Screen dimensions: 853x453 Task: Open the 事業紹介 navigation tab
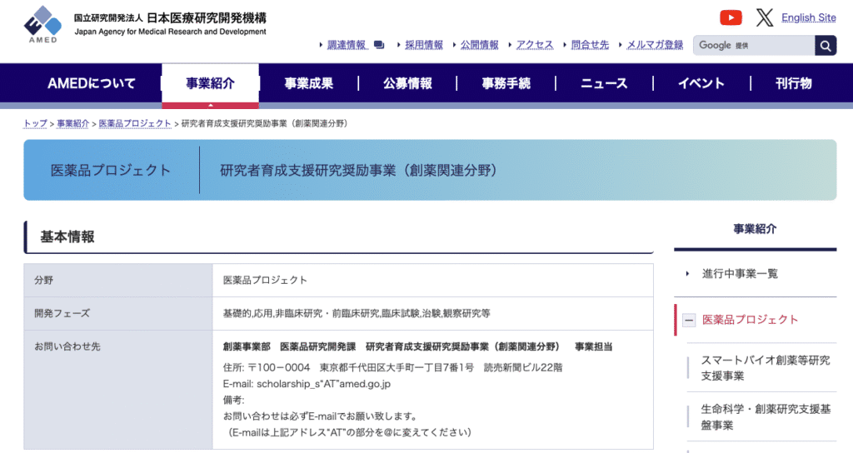point(210,83)
